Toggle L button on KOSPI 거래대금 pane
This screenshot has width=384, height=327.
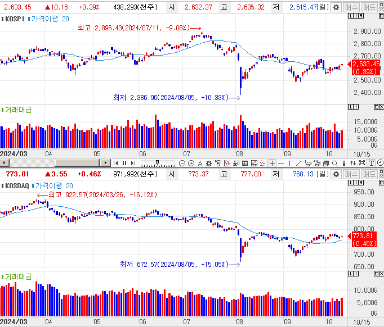coord(350,107)
